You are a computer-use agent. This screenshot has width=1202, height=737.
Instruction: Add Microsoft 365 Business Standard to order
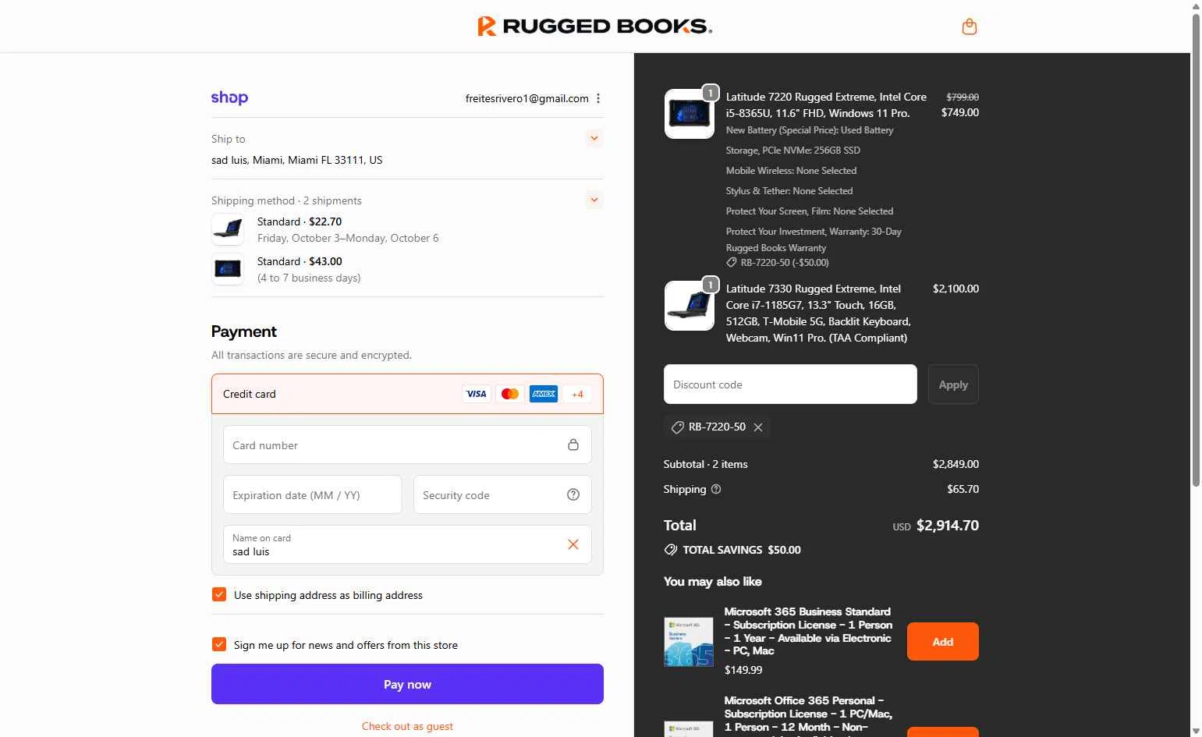click(x=942, y=642)
